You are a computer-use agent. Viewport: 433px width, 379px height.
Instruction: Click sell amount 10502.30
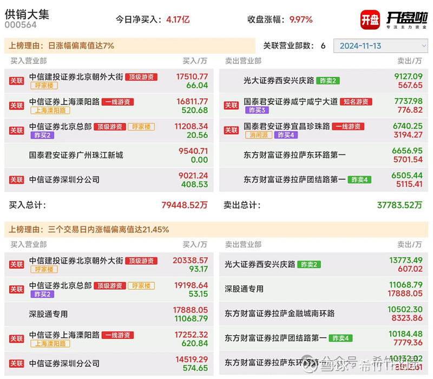tap(405, 309)
